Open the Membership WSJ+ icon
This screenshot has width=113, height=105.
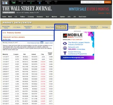48,3
